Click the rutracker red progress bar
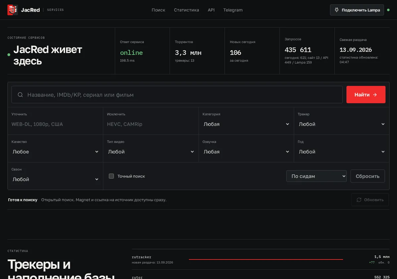 (266, 259)
